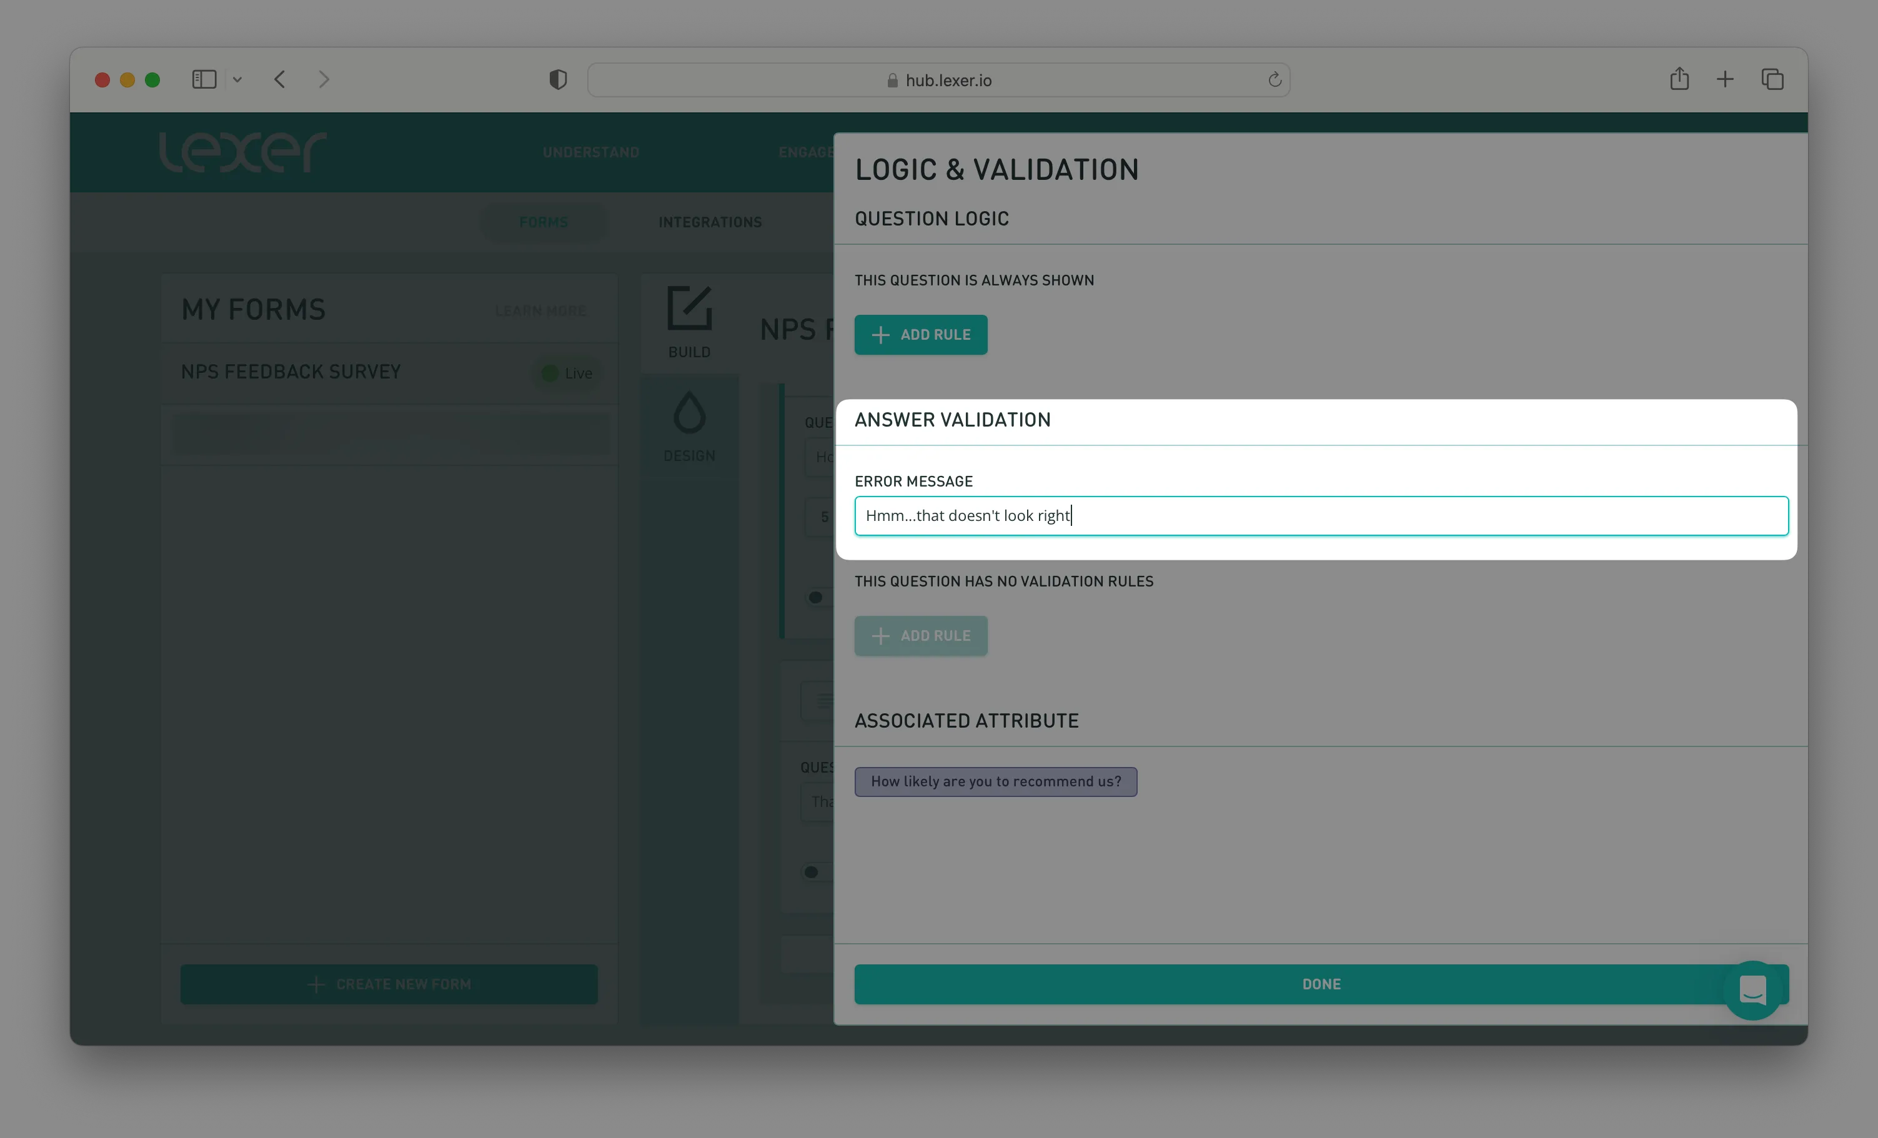Image resolution: width=1878 pixels, height=1138 pixels.
Task: Open the chat support bubble icon
Action: click(x=1752, y=989)
